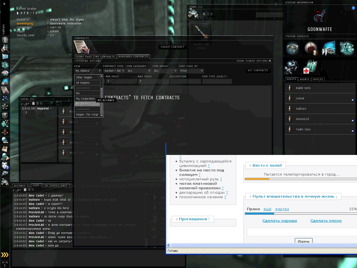Screen dimensions: 357x268
Task: Click the Contracts window document icon
Action: pos(81,47)
